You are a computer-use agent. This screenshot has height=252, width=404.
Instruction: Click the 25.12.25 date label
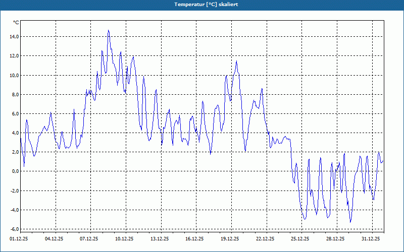300,239
